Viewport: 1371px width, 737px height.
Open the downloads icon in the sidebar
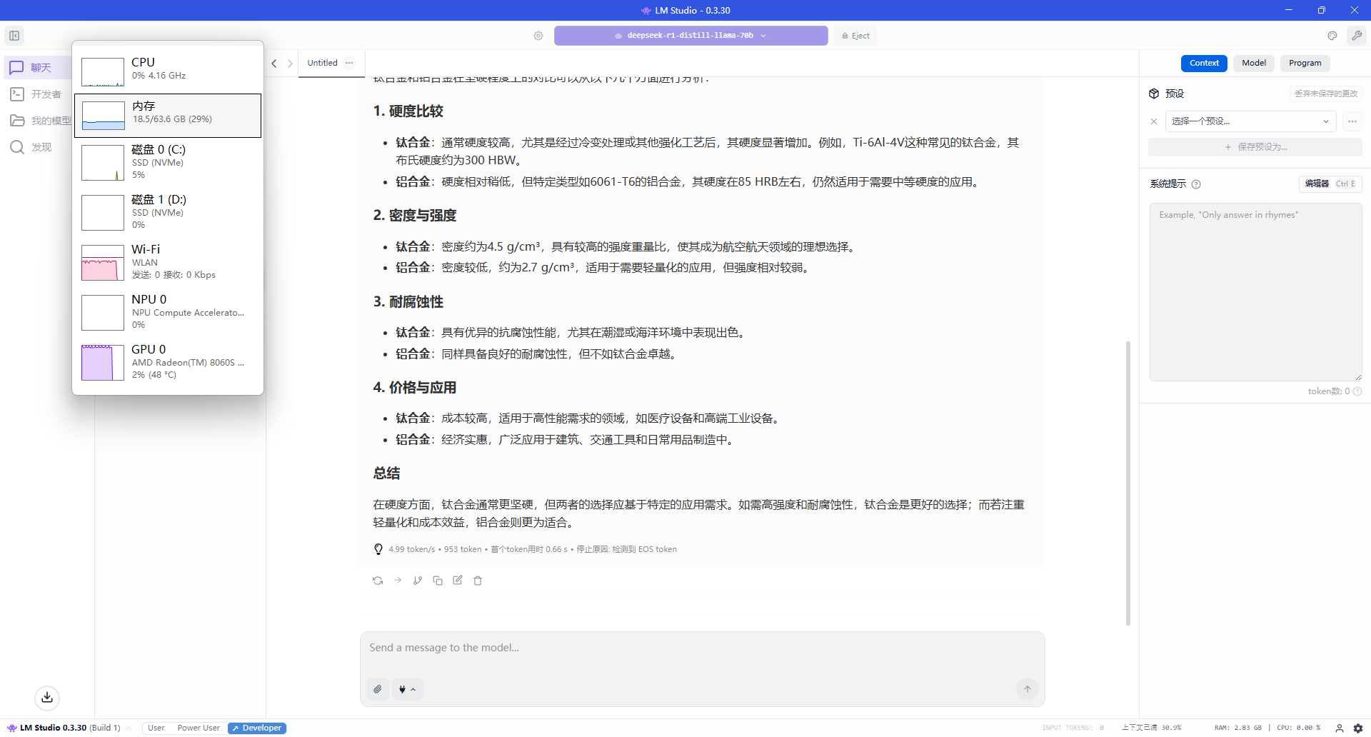pos(47,698)
